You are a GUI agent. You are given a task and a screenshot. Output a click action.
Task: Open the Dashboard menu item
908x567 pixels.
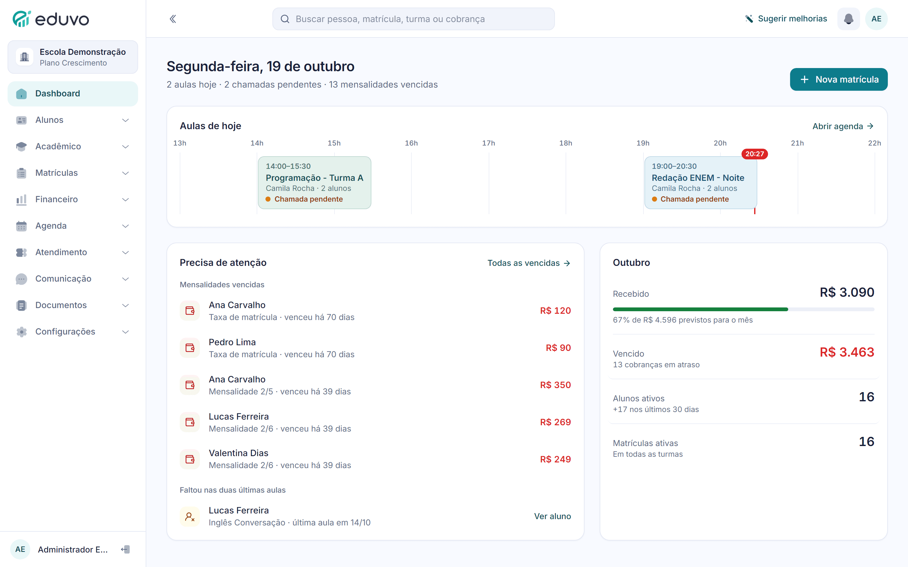[x=73, y=94]
